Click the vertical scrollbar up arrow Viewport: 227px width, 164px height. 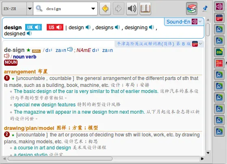[x=208, y=19]
